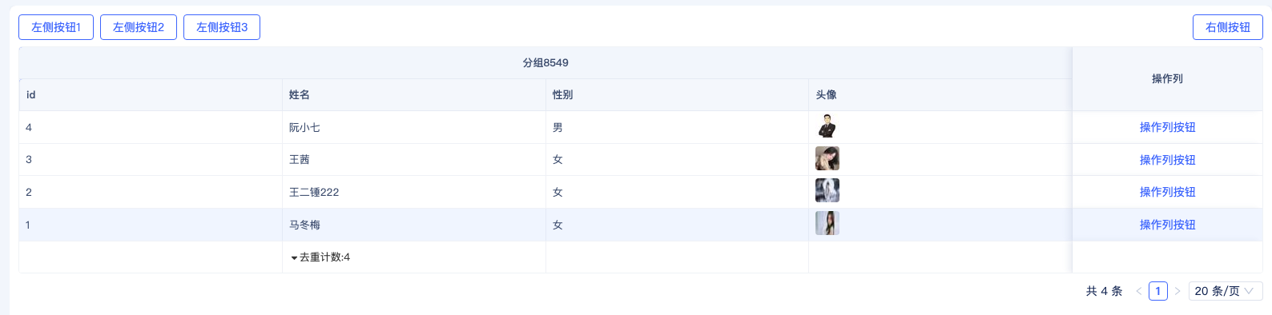Open 操作列按钮 link for 王二锤222
This screenshot has height=315, width=1272.
pyautogui.click(x=1167, y=192)
